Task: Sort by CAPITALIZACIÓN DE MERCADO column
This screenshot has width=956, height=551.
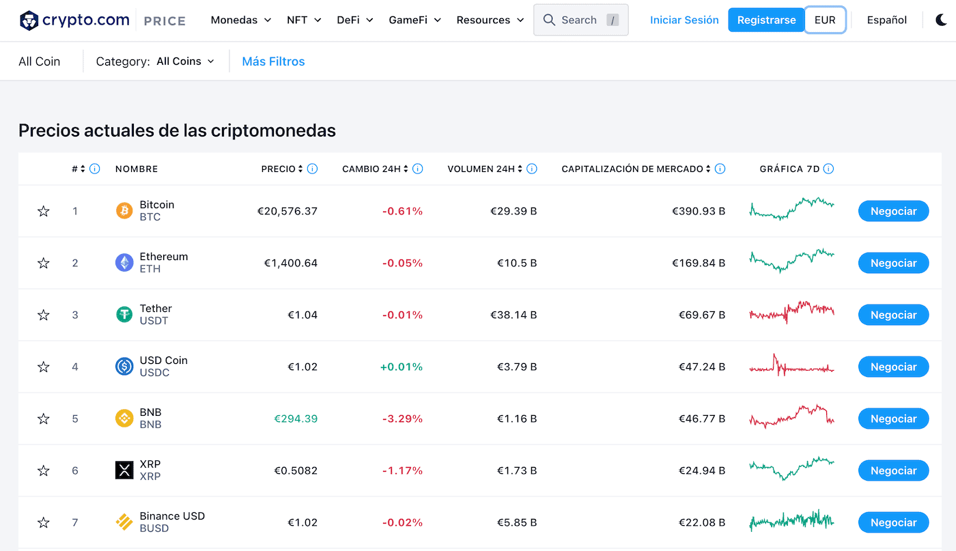Action: click(636, 169)
